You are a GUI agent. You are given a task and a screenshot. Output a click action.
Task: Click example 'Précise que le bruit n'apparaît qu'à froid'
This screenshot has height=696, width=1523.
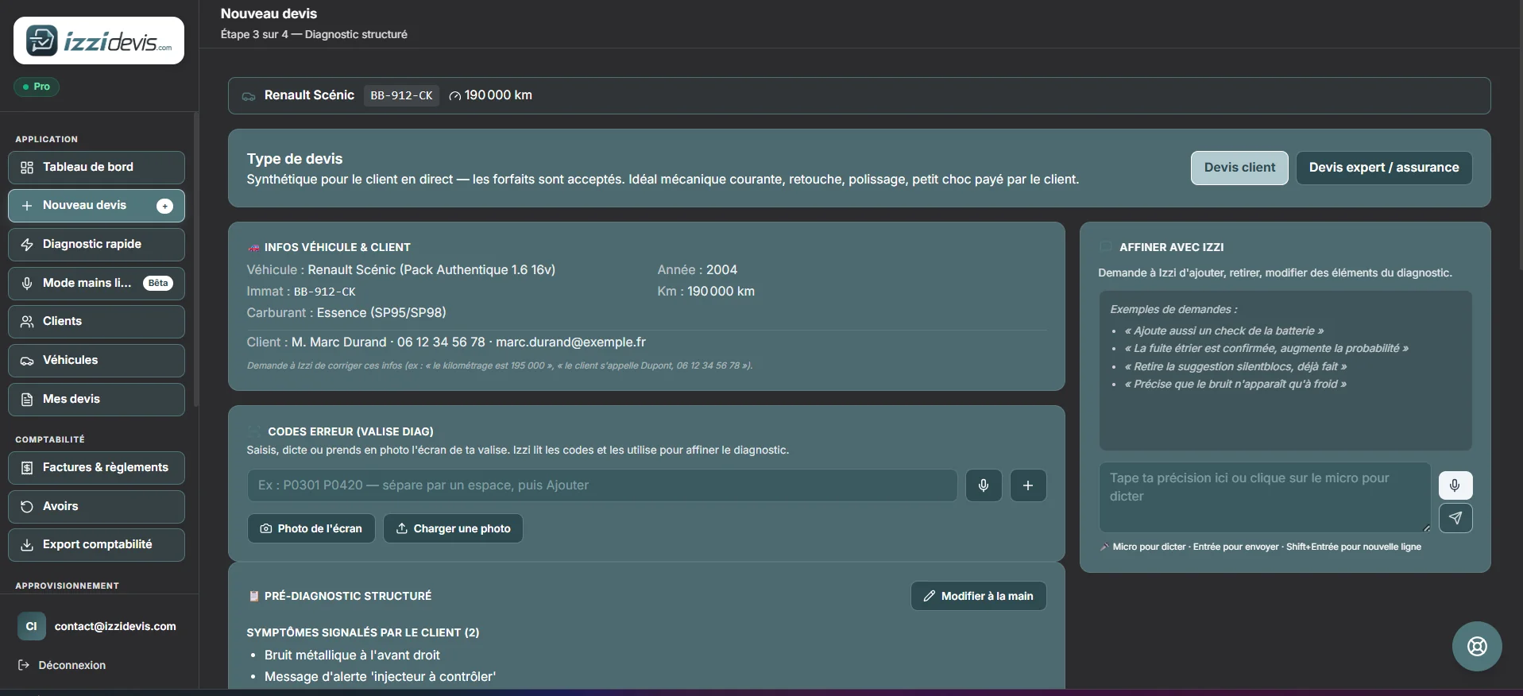coord(1235,384)
